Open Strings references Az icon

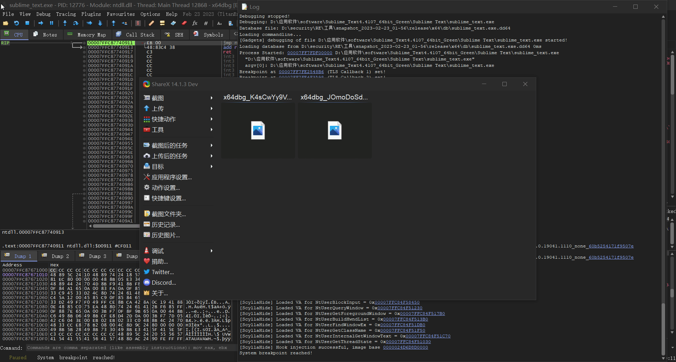pyautogui.click(x=219, y=23)
